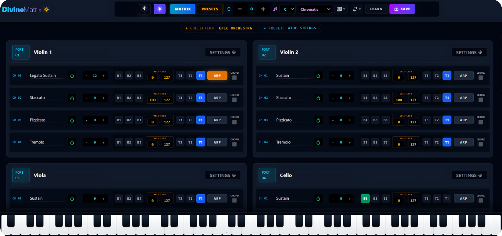The width and height of the screenshot is (502, 236).
Task: Open SETTINGS for Violin 2 port
Action: coord(469,52)
